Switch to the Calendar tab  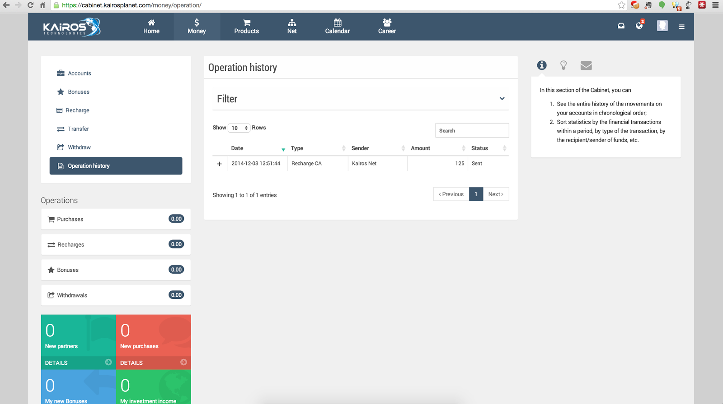(x=338, y=27)
